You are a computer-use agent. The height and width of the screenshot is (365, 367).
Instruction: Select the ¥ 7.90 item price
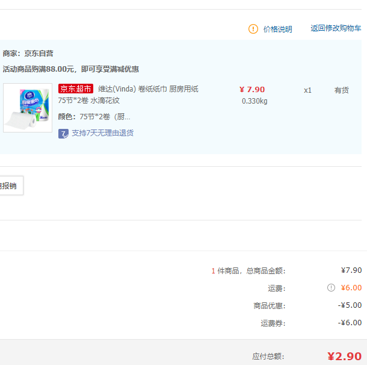click(252, 90)
